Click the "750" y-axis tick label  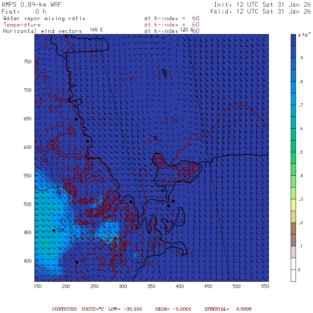click(27, 62)
